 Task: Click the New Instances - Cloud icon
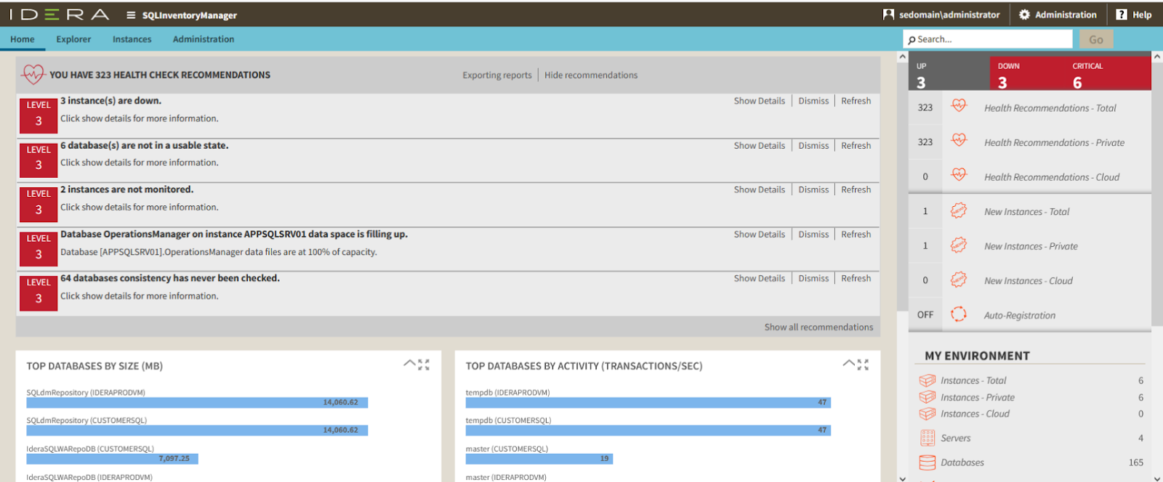959,279
